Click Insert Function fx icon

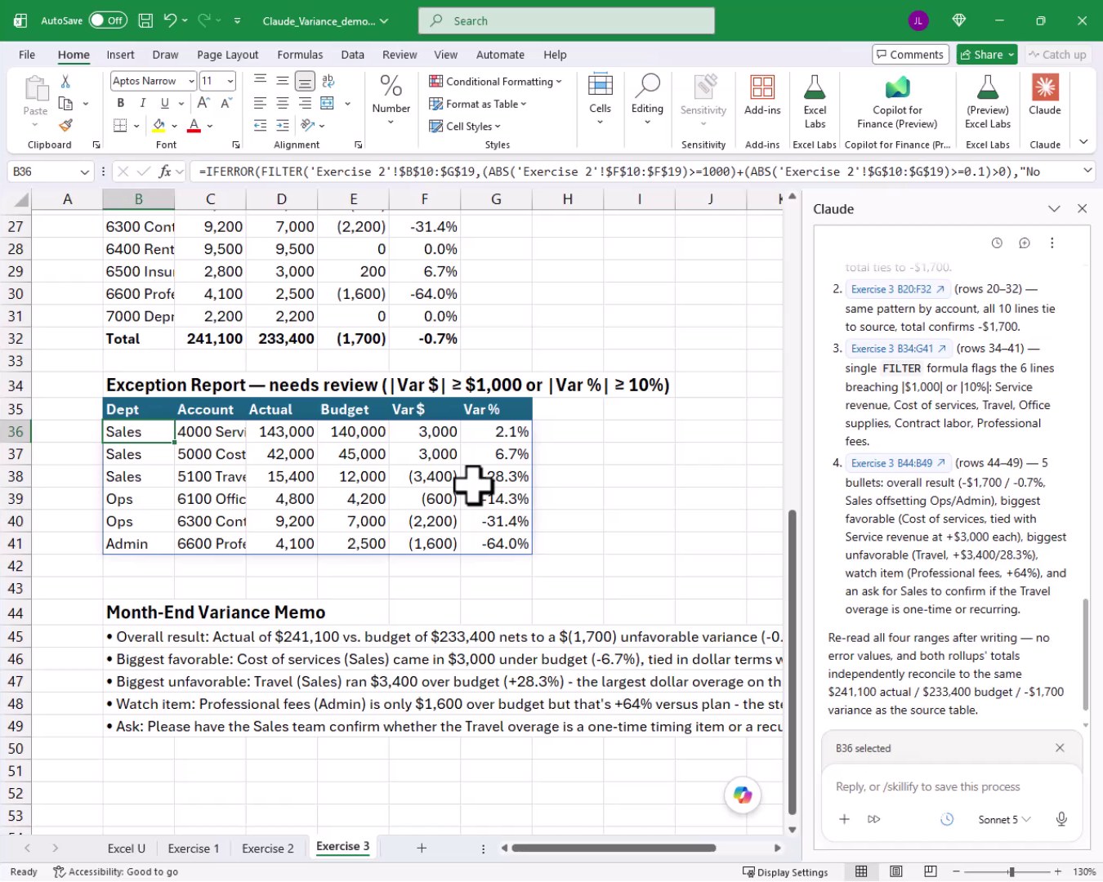165,171
